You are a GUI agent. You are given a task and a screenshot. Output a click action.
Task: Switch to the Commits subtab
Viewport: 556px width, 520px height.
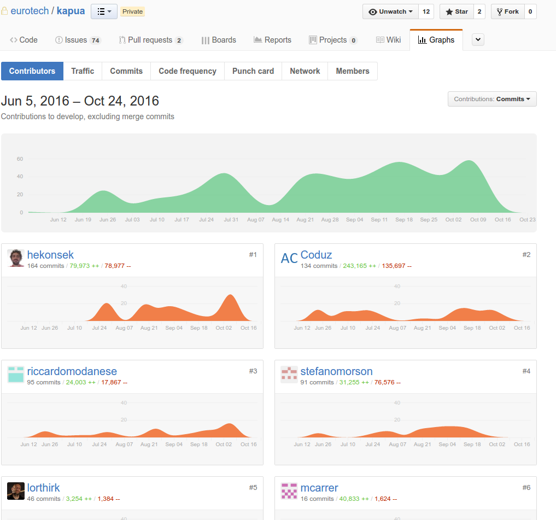126,71
